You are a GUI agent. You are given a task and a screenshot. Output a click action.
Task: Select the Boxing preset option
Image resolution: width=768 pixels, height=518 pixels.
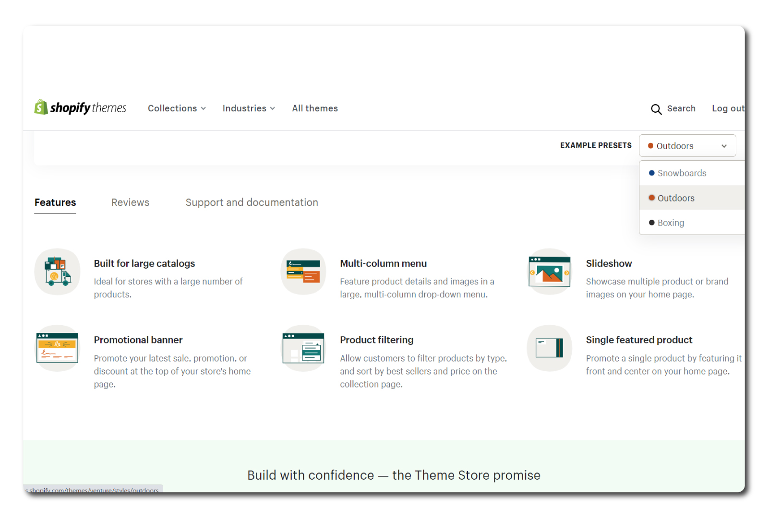click(x=692, y=223)
